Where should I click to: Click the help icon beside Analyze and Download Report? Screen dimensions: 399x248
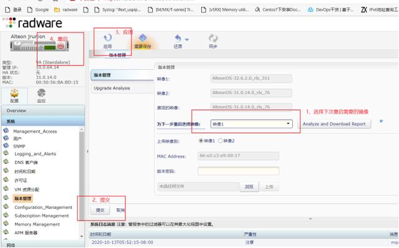(381, 121)
